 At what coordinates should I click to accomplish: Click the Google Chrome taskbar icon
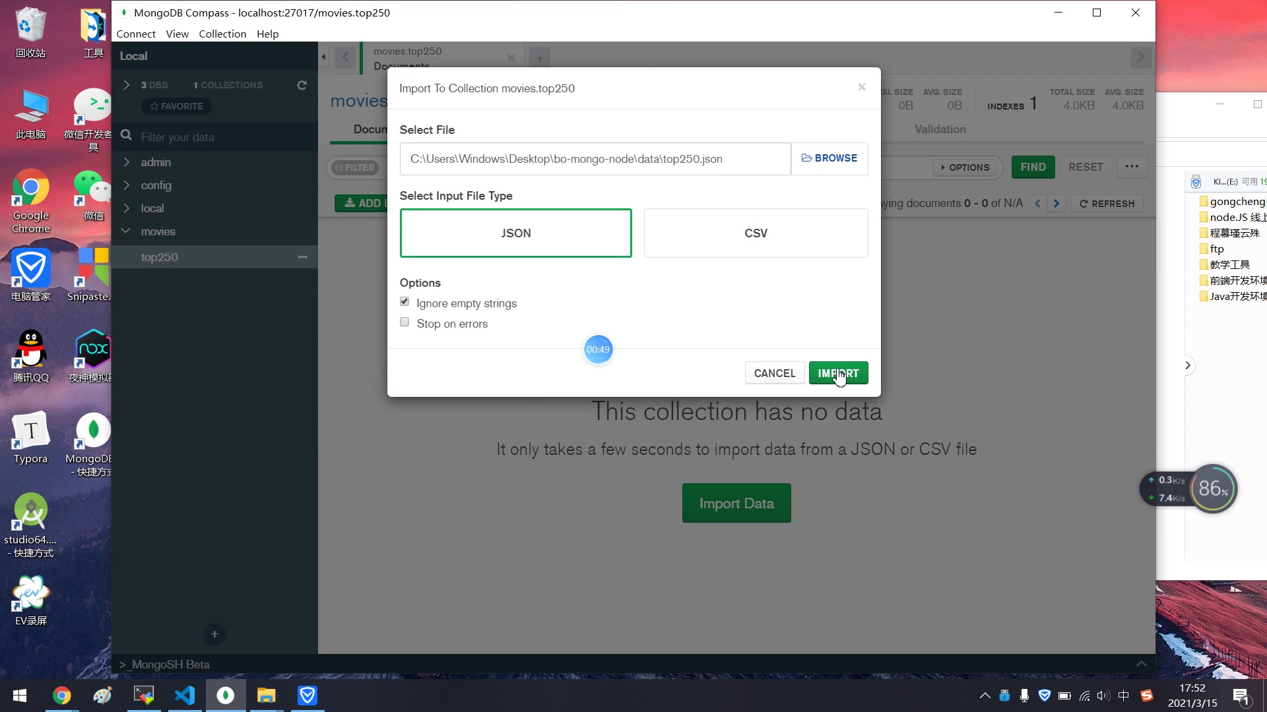coord(62,695)
